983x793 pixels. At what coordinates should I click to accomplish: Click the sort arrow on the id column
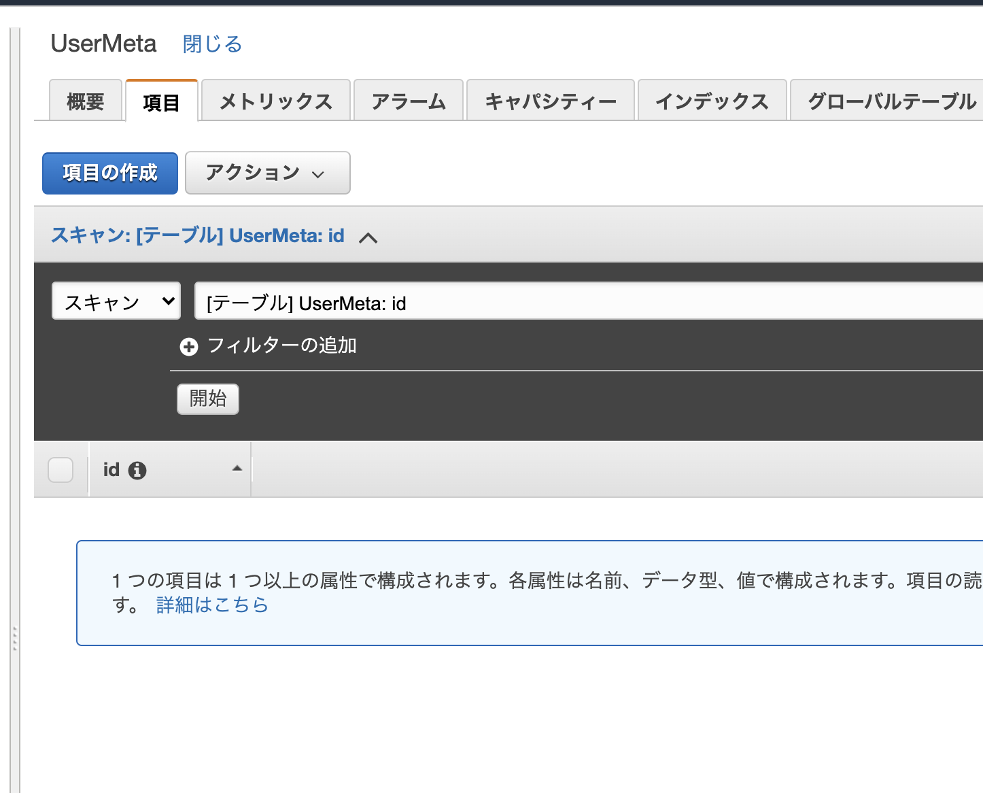coord(237,468)
